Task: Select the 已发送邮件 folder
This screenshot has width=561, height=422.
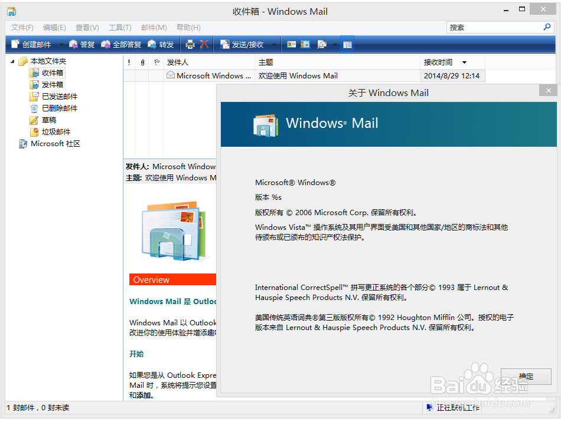Action: [x=54, y=97]
